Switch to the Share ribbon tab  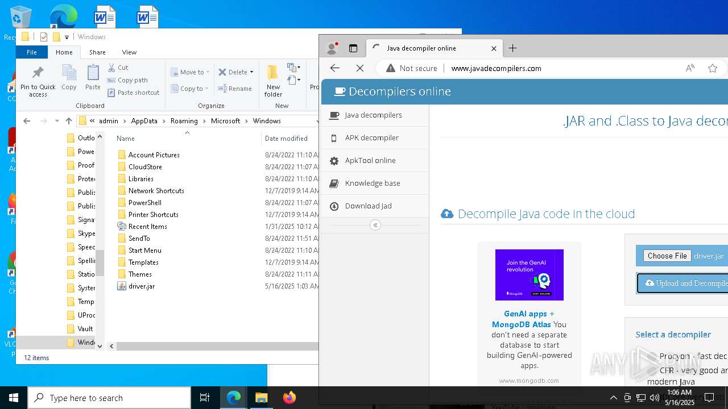pyautogui.click(x=97, y=52)
